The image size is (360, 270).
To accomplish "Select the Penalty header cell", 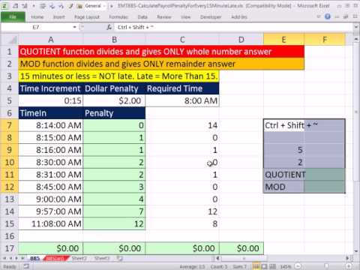I will point(114,113).
